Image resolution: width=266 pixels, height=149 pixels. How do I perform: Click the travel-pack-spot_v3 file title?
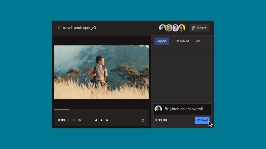point(79,28)
